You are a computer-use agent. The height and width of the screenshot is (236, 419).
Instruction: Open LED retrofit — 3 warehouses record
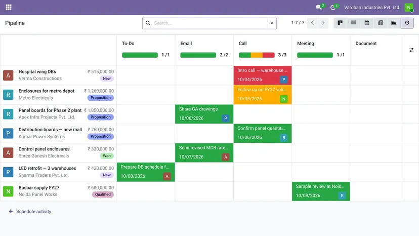coord(47,168)
